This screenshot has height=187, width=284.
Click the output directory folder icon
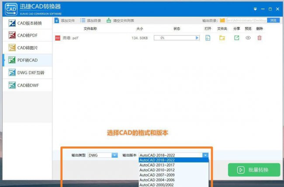pyautogui.click(x=222, y=21)
